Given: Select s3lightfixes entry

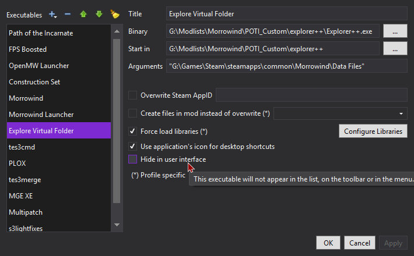Looking at the screenshot, I should pyautogui.click(x=59, y=227).
